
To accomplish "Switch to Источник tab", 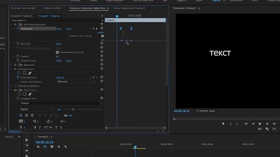I will [x=23, y=8].
